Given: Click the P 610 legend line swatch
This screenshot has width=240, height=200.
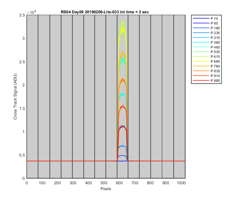Looking at the screenshot, I should pyautogui.click(x=201, y=57).
